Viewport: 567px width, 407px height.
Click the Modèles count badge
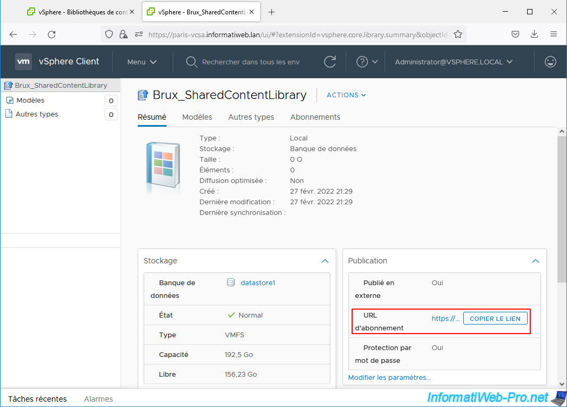[x=111, y=101]
